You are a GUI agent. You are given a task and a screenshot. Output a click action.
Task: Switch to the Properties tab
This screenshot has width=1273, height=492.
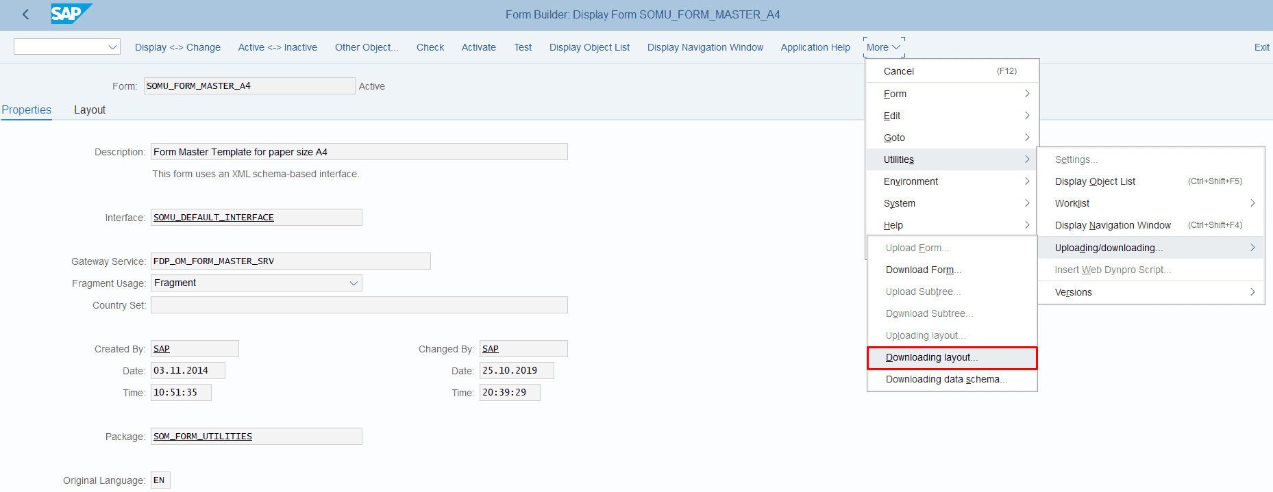[x=27, y=110]
